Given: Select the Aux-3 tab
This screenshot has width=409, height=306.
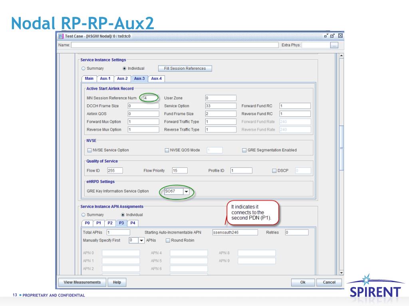Looking at the screenshot, I should tap(139, 78).
